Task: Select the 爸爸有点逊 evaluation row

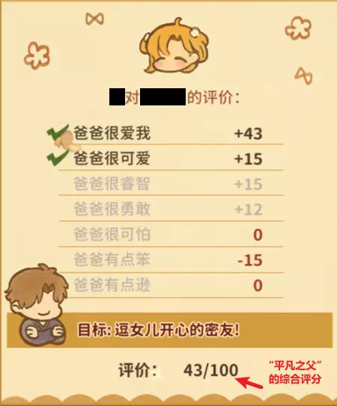Action: coord(171,285)
